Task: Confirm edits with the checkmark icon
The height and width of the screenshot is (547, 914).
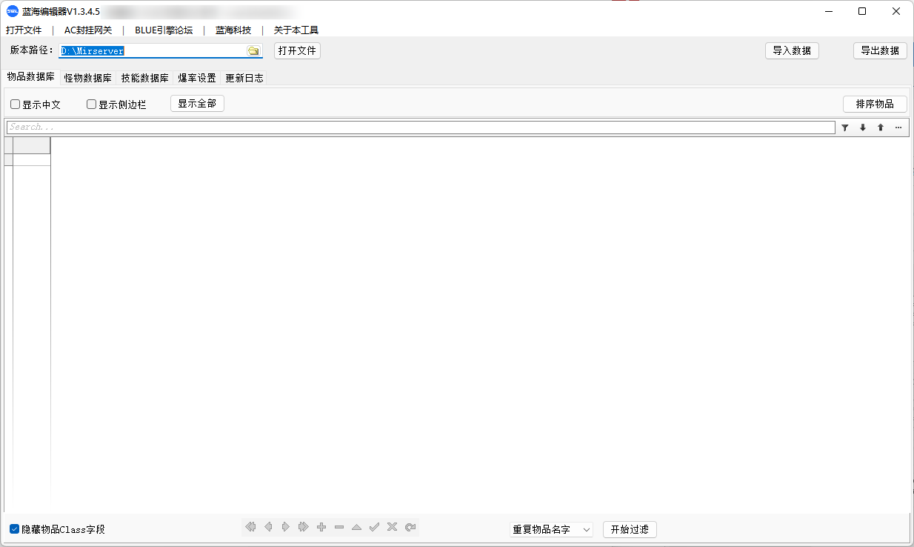Action: 374,526
